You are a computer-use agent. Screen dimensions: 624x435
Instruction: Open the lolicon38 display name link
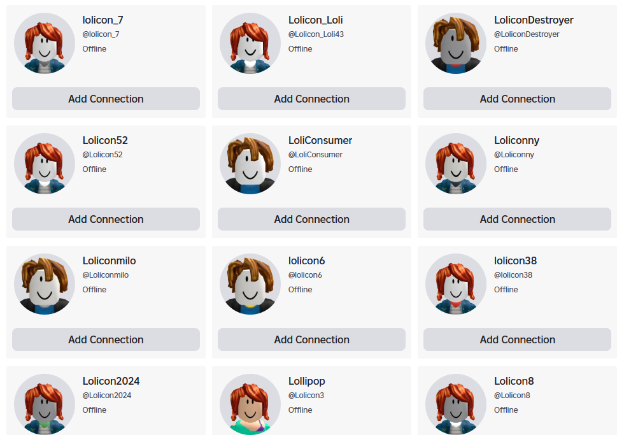coord(515,260)
